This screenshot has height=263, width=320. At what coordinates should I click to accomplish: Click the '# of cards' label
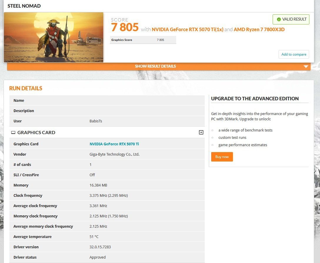click(x=22, y=164)
